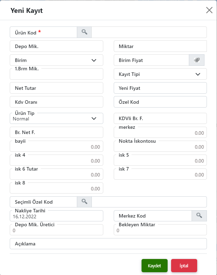Click the Ürün Kod search magnifier icon
Screen dimensions: 217x275
tap(84, 32)
